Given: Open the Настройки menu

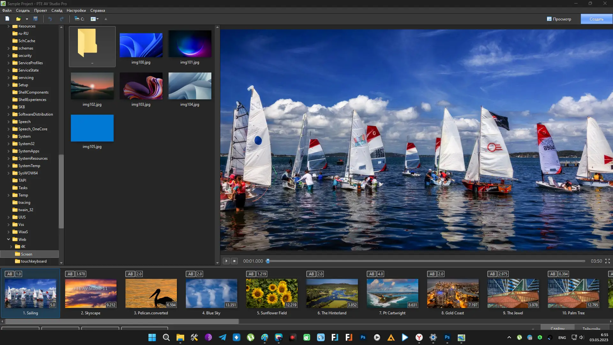Looking at the screenshot, I should pos(76,11).
